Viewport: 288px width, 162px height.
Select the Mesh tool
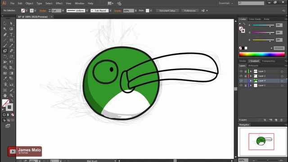click(5, 73)
